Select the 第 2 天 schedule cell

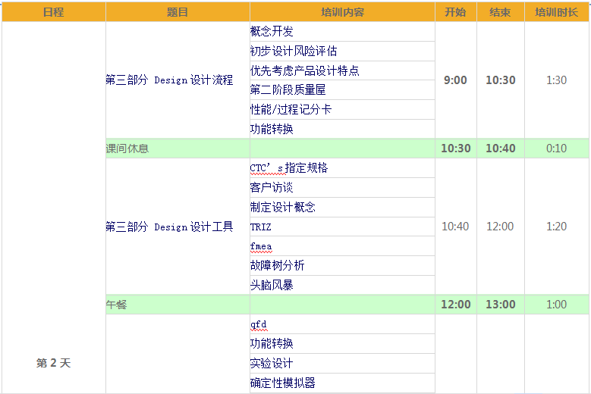pyautogui.click(x=53, y=363)
